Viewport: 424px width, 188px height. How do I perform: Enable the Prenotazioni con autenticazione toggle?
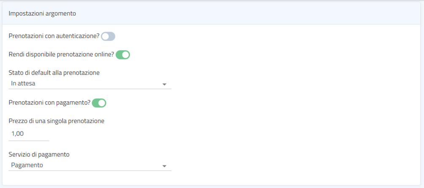tap(108, 37)
